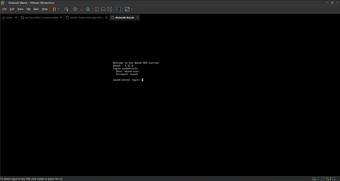Open the Help menu

(x=45, y=9)
